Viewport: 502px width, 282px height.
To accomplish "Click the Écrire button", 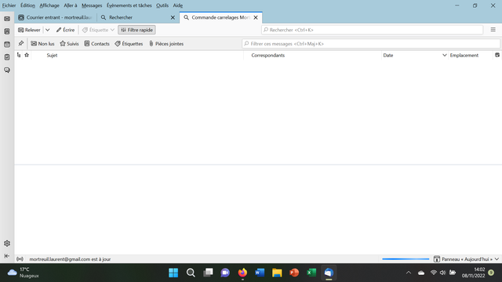I will 65,30.
